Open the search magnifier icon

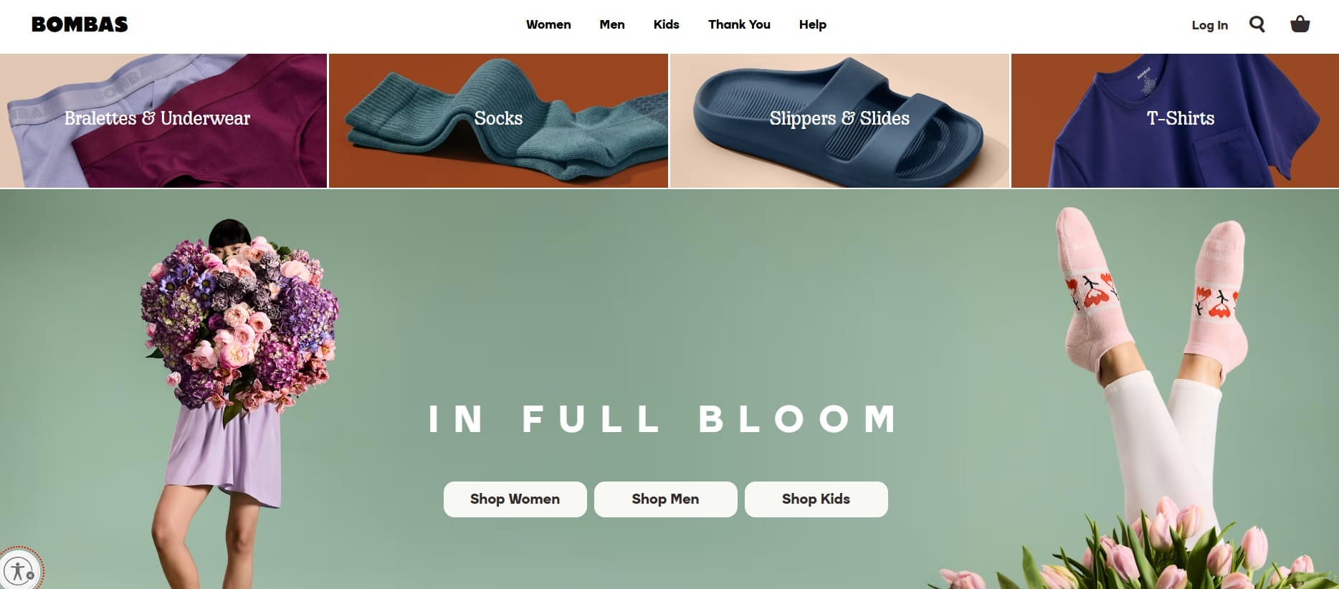(x=1257, y=24)
